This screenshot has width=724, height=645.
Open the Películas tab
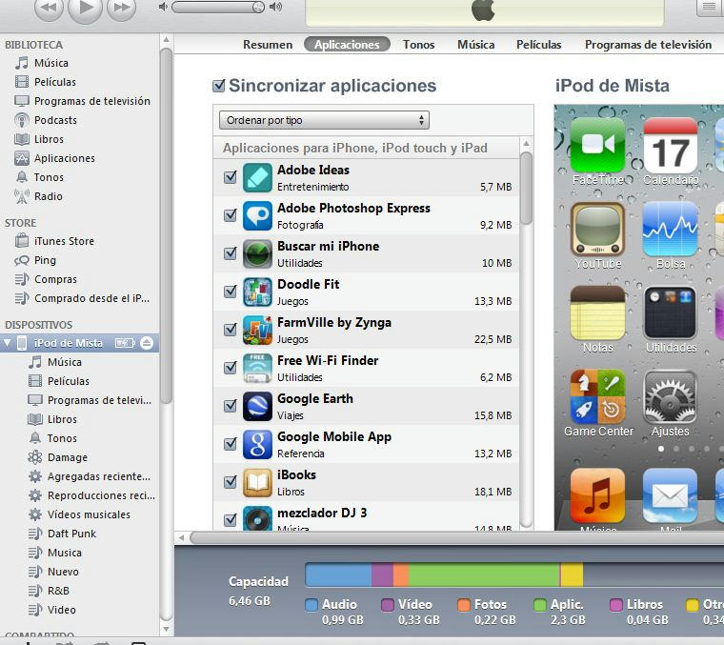[538, 45]
